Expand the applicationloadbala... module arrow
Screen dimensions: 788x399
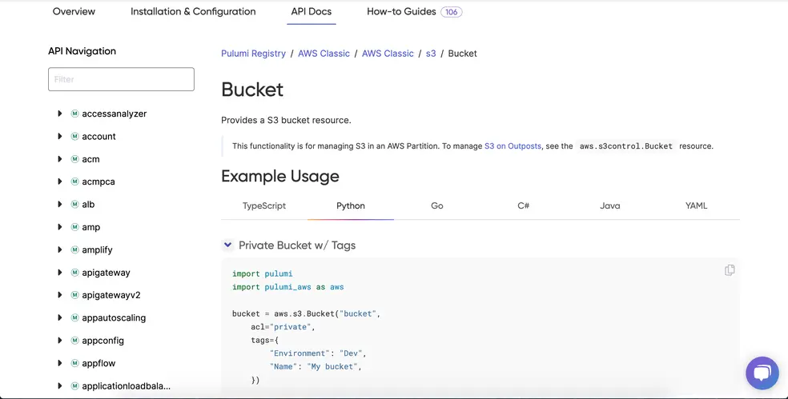(60, 386)
